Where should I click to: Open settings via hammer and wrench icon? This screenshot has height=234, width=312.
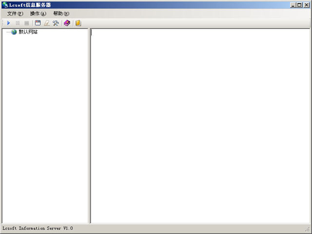coord(56,23)
